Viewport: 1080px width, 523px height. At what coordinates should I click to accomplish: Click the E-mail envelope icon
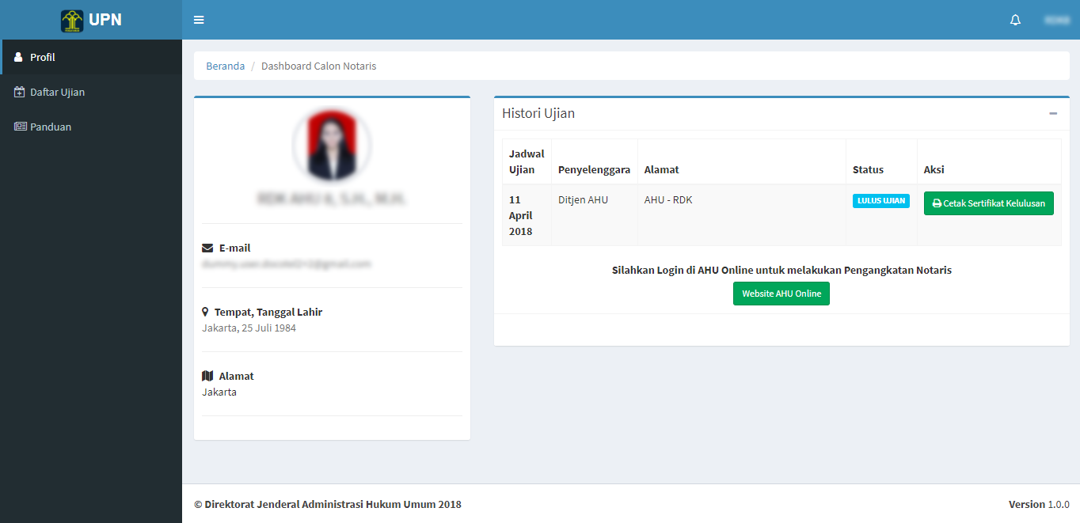coord(207,248)
